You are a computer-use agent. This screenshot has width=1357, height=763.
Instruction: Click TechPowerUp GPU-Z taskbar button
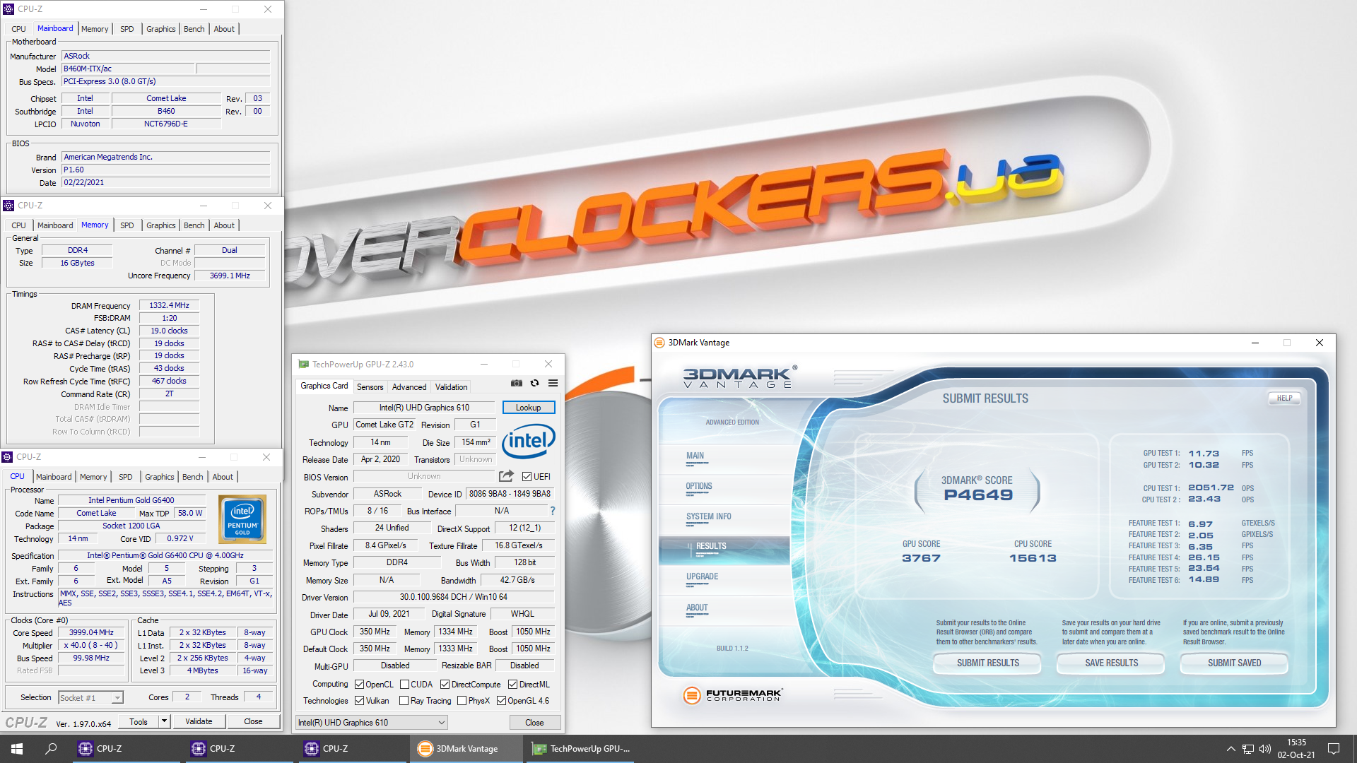[x=580, y=749]
